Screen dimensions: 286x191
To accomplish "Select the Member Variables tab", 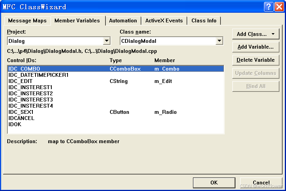I will click(x=77, y=20).
